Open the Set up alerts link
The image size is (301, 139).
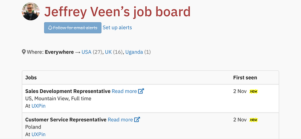click(117, 27)
